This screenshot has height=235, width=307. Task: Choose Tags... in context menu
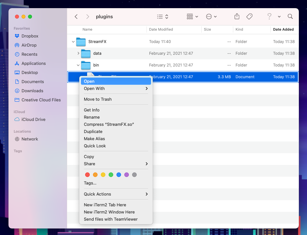[116, 183]
